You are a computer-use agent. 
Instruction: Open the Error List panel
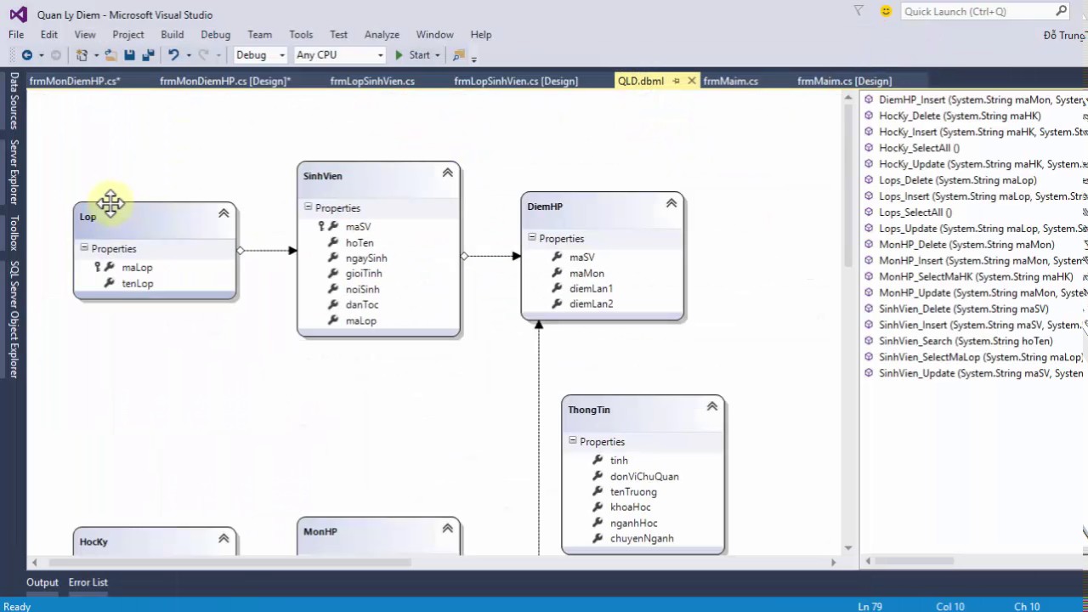[x=88, y=582]
